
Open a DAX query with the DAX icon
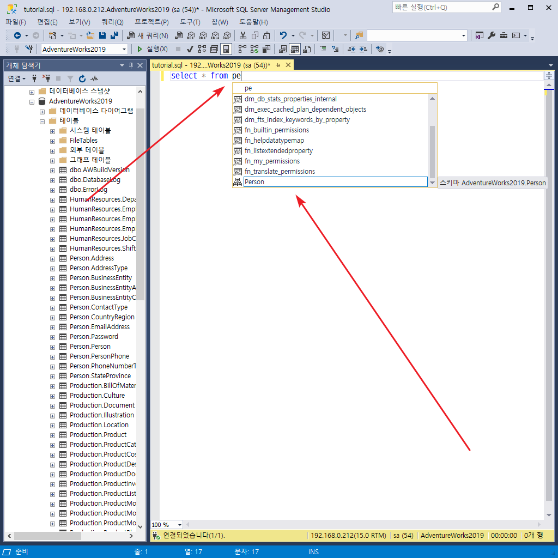click(227, 35)
